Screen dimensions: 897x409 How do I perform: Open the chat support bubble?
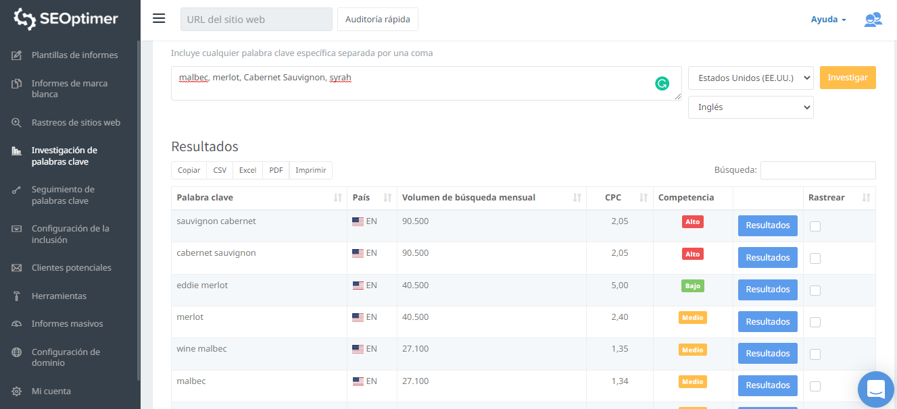pos(875,389)
